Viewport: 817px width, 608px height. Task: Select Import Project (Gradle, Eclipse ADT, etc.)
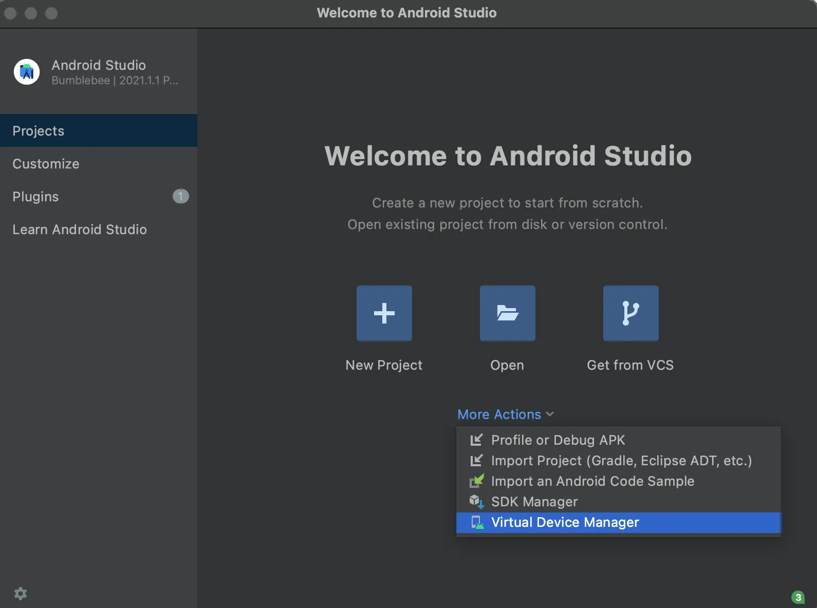(x=621, y=461)
